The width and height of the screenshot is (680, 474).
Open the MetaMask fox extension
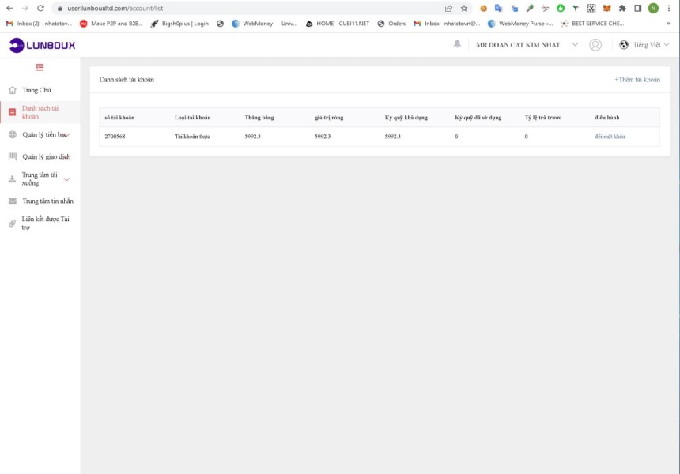(x=606, y=8)
